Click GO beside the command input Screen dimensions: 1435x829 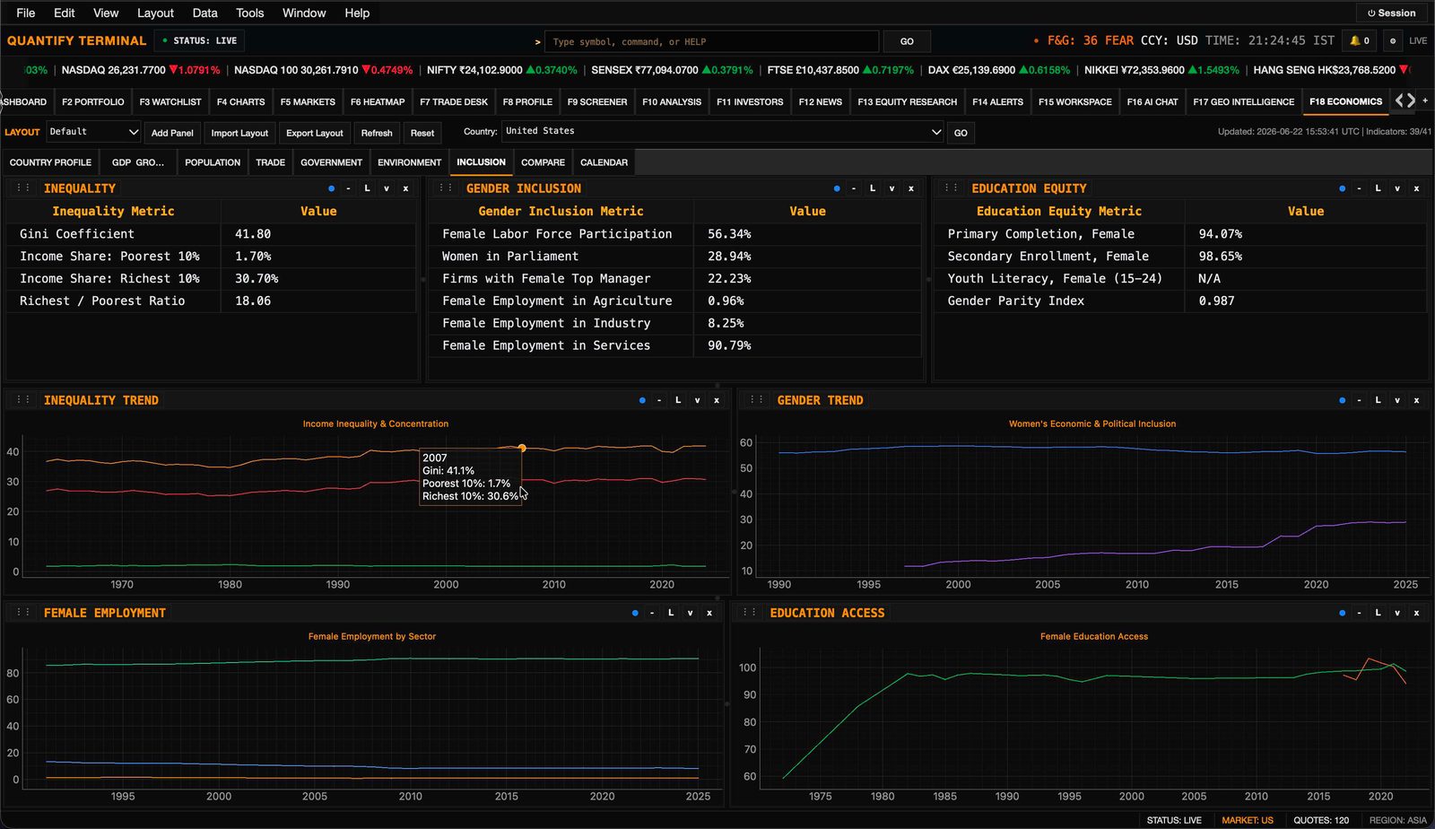[x=907, y=41]
